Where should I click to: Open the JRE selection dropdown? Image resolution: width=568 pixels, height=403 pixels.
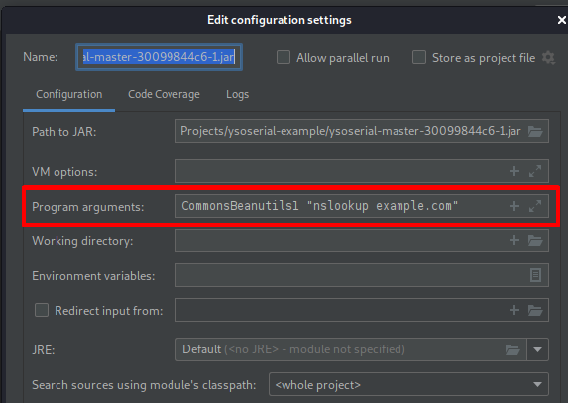(538, 349)
